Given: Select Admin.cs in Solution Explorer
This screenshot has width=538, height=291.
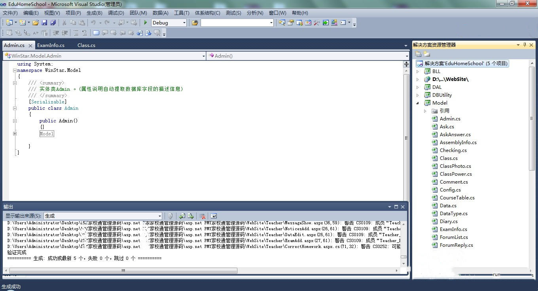Looking at the screenshot, I should 450,119.
